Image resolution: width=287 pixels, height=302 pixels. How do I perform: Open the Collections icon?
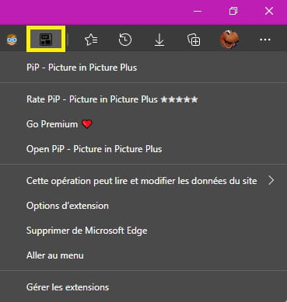(x=194, y=40)
